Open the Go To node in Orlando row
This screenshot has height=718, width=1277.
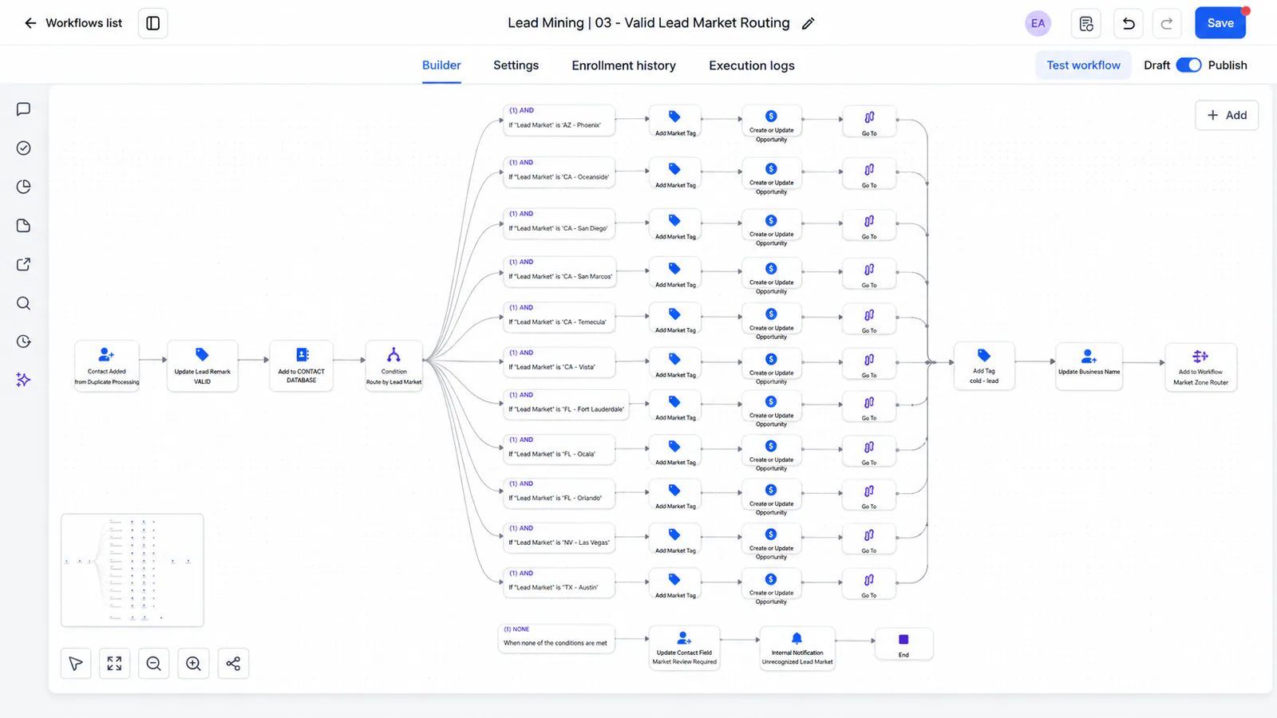coord(869,495)
